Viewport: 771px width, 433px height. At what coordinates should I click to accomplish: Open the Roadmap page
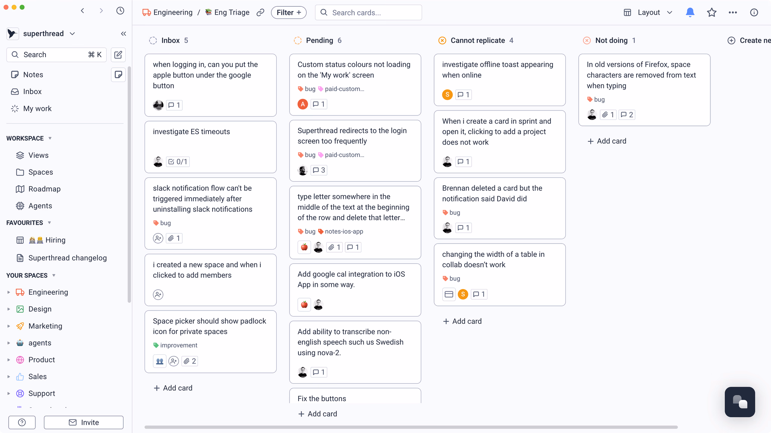tap(44, 189)
